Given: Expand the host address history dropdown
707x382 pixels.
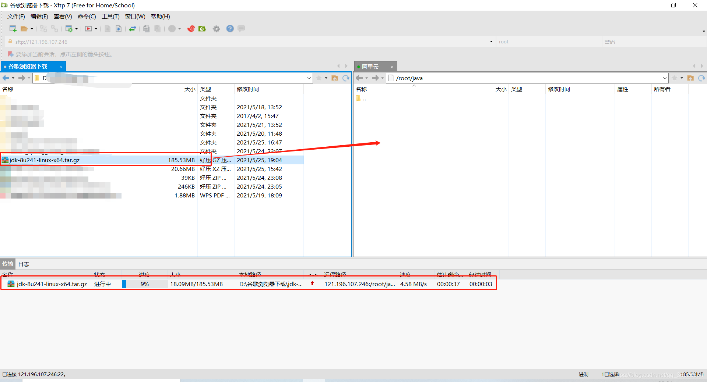Looking at the screenshot, I should click(x=491, y=42).
